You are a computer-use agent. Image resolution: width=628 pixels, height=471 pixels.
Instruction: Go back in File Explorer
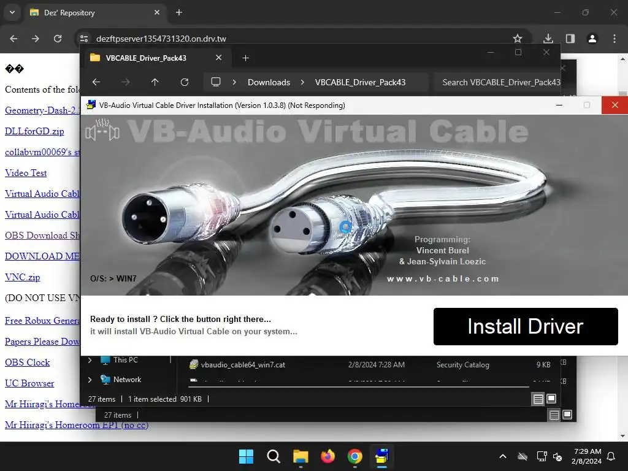pyautogui.click(x=96, y=82)
